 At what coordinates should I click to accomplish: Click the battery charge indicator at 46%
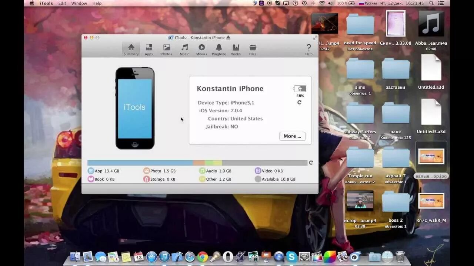(x=300, y=89)
